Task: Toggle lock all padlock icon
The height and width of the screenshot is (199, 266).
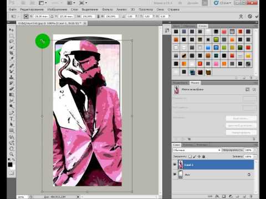Action: coord(203,156)
